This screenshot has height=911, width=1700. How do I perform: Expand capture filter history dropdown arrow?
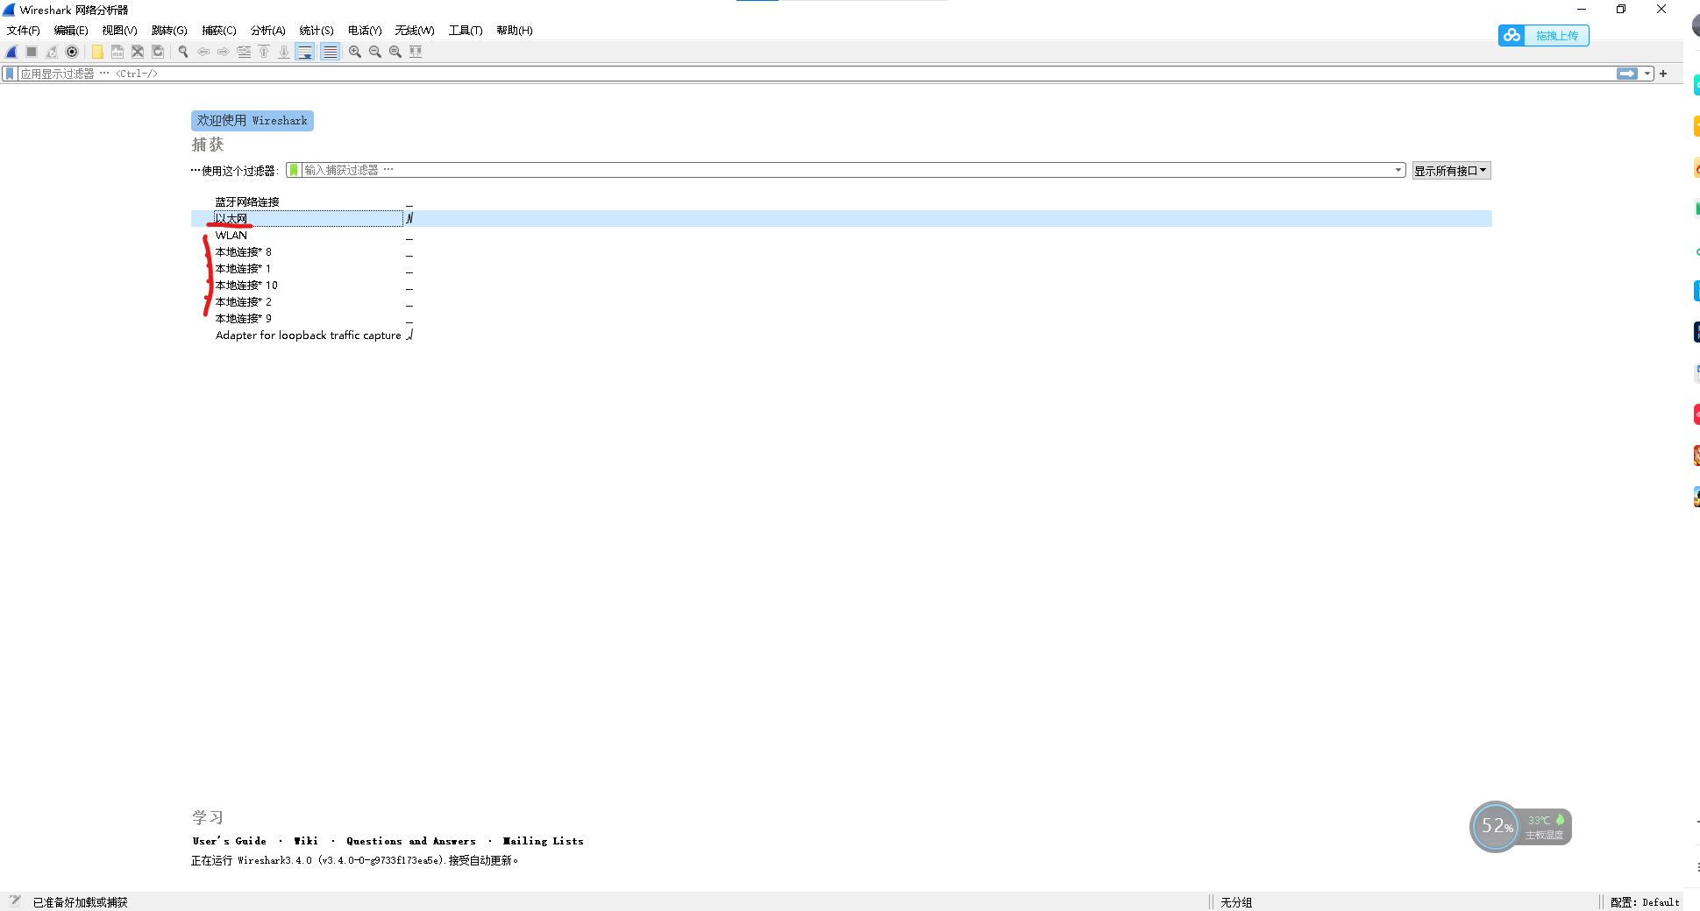[x=1398, y=170]
